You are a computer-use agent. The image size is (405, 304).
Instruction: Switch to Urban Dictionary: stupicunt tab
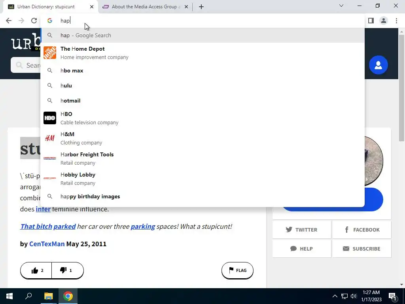[x=50, y=7]
